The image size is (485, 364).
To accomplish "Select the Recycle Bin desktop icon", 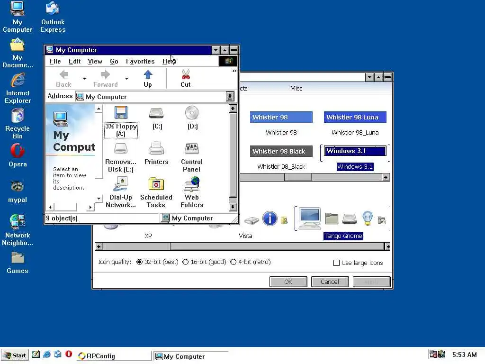I will coord(18,124).
